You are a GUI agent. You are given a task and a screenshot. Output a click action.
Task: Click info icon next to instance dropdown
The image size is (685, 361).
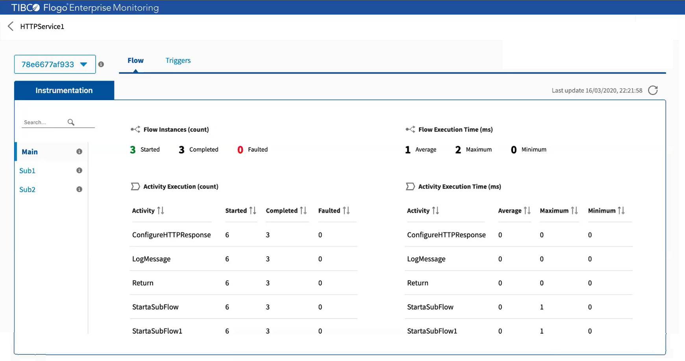[x=101, y=64]
